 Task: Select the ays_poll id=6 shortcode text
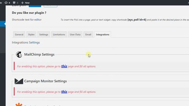137,20
